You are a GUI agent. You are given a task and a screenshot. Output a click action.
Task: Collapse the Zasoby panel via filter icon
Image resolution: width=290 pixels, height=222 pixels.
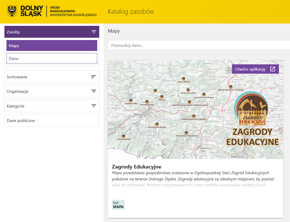click(x=94, y=32)
